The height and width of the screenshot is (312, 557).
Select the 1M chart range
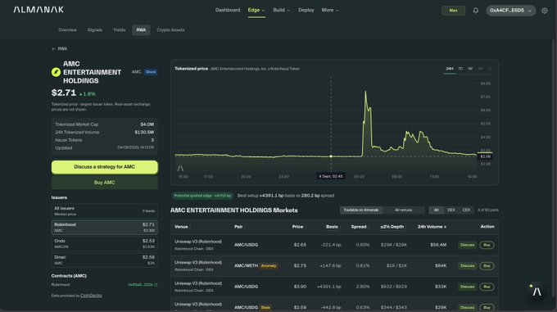[470, 69]
